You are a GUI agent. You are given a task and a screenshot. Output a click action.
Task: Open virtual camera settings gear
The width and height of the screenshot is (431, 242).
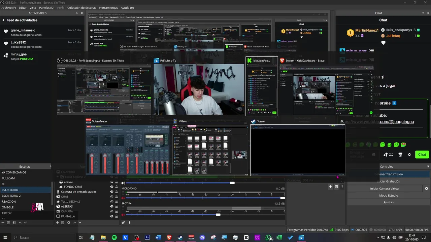tap(426, 189)
